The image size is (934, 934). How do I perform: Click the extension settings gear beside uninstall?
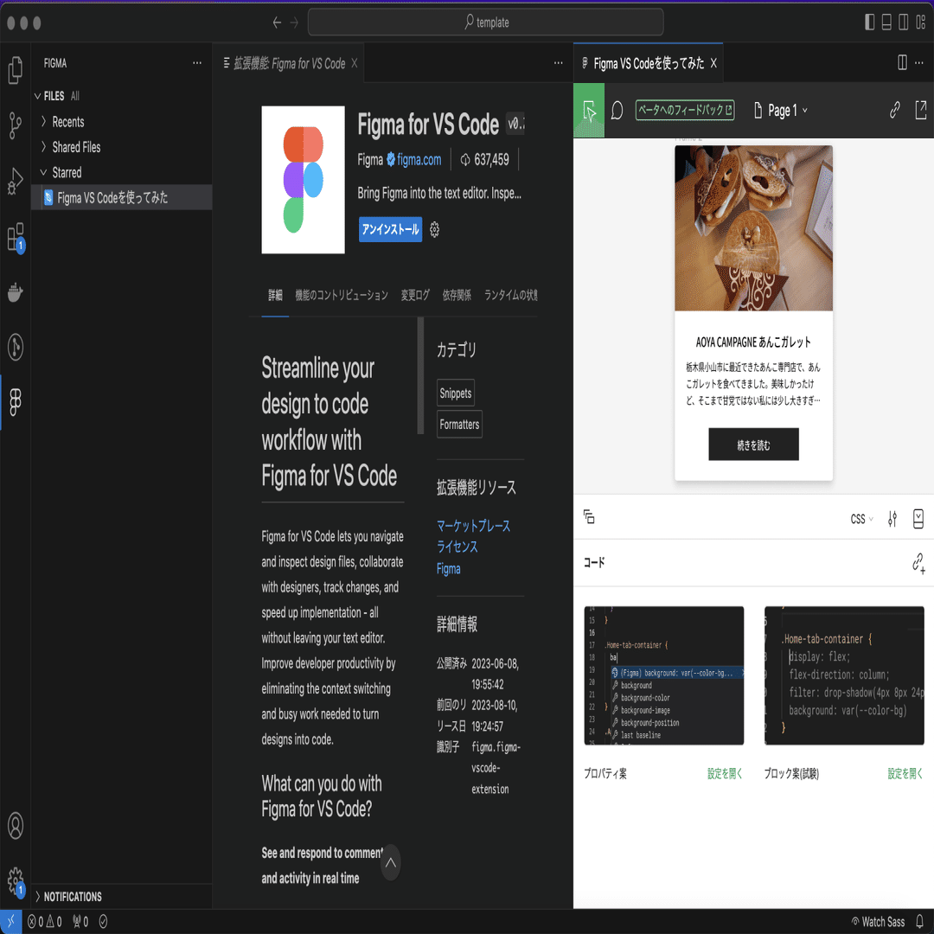tap(434, 229)
